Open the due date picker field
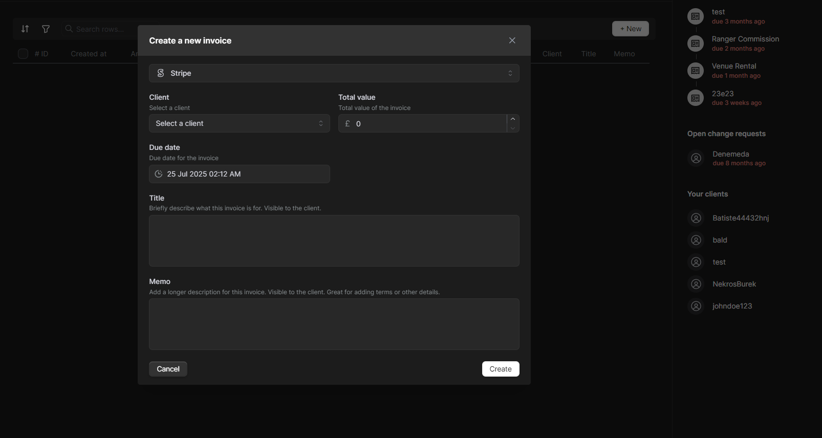This screenshot has width=822, height=438. pyautogui.click(x=240, y=174)
